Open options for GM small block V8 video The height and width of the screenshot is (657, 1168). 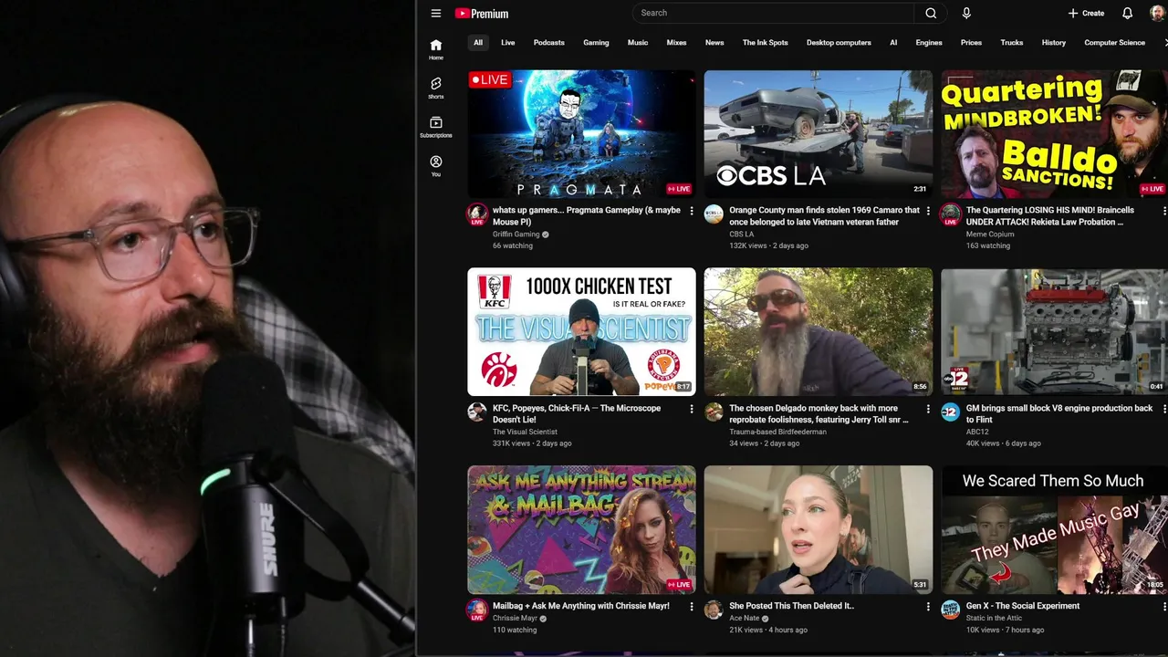coord(1164,409)
